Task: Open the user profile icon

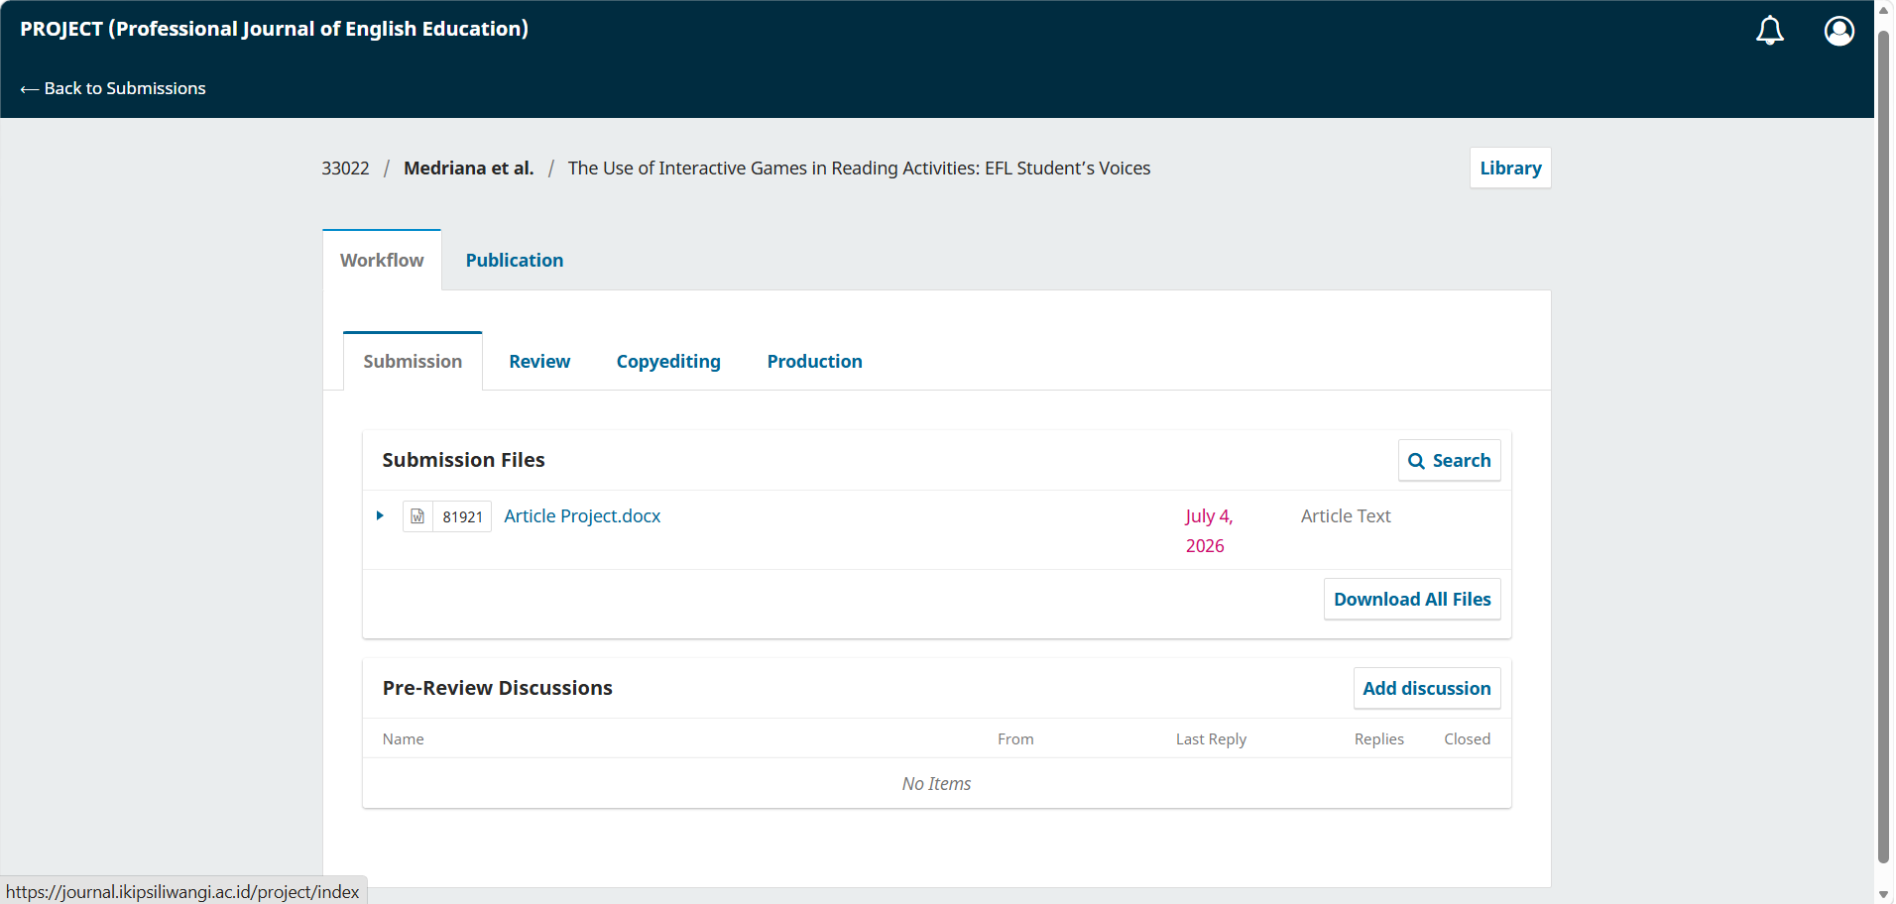Action: tap(1839, 31)
